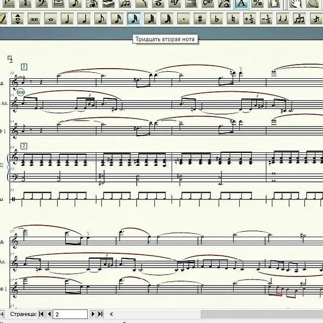Go to the previous page

[49, 314]
